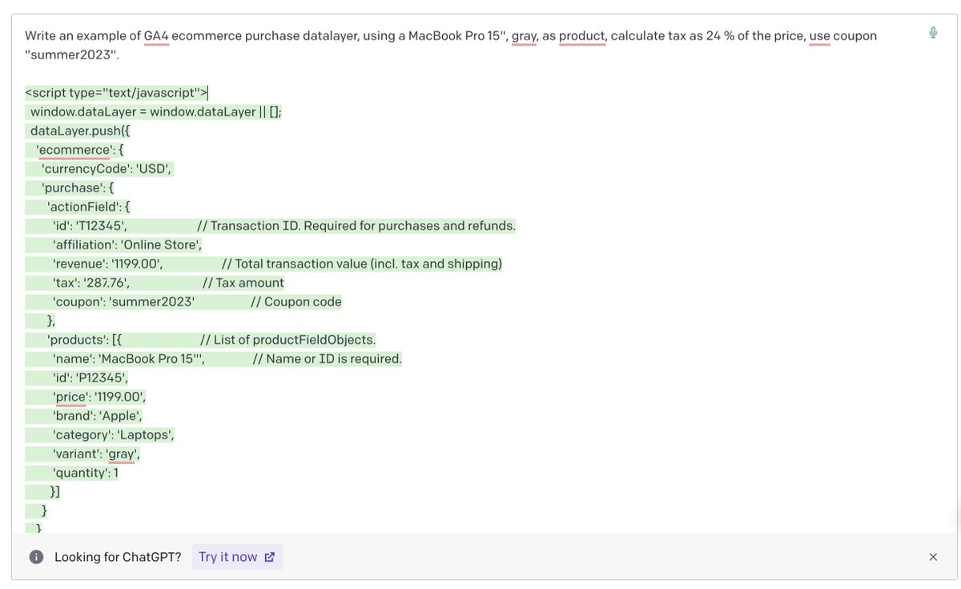This screenshot has height=589, width=961.
Task: Click the Total transaction value comment
Action: 362,264
